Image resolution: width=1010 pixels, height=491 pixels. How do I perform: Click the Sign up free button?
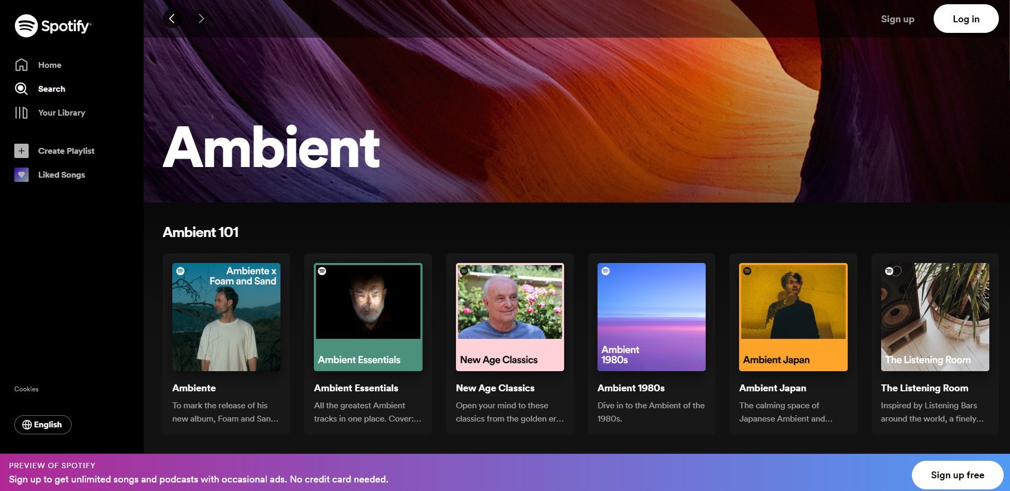click(x=958, y=475)
